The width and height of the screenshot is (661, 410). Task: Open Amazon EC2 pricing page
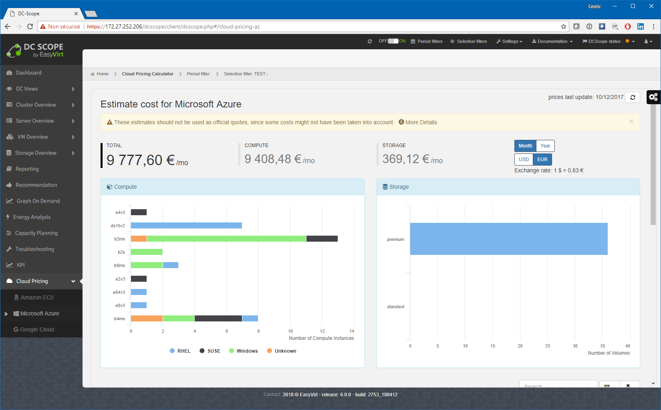[37, 297]
